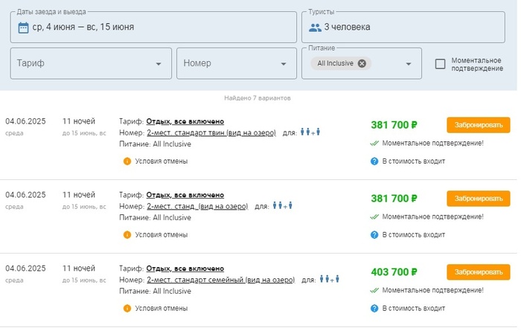Open the Номер dropdown
521x331 pixels.
(237, 63)
